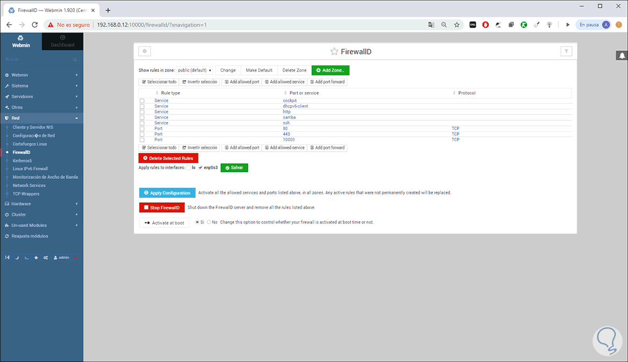The image size is (628, 362).
Task: Check the http service rule checkbox
Action: [x=142, y=112]
